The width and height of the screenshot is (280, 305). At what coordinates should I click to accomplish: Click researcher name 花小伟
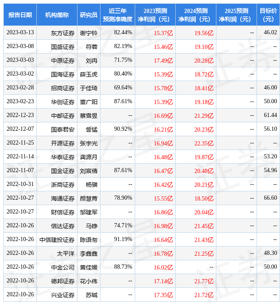click(89, 281)
